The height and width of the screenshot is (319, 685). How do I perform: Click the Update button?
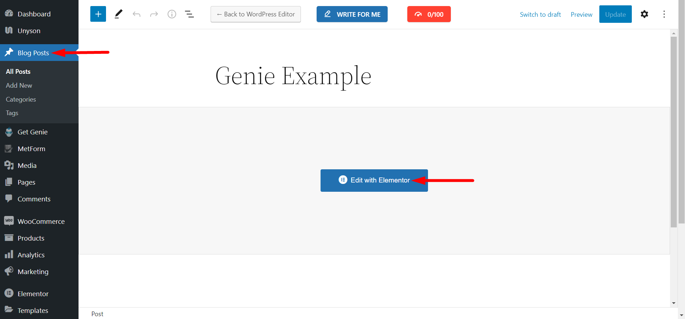click(615, 14)
